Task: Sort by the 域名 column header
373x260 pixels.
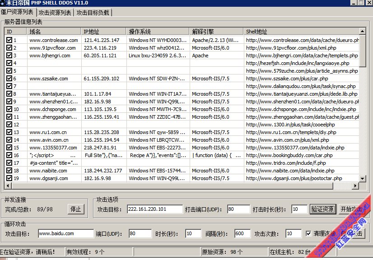Action: pyautogui.click(x=54, y=32)
